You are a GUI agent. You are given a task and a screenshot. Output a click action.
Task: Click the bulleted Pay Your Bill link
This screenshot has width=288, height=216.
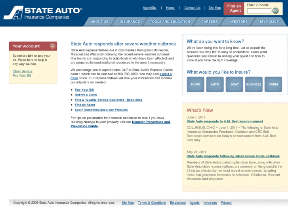coord(84,90)
